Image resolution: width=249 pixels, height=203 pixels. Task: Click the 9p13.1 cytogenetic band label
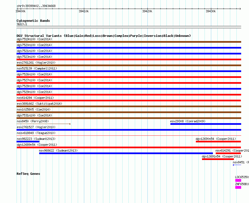coord(22,24)
